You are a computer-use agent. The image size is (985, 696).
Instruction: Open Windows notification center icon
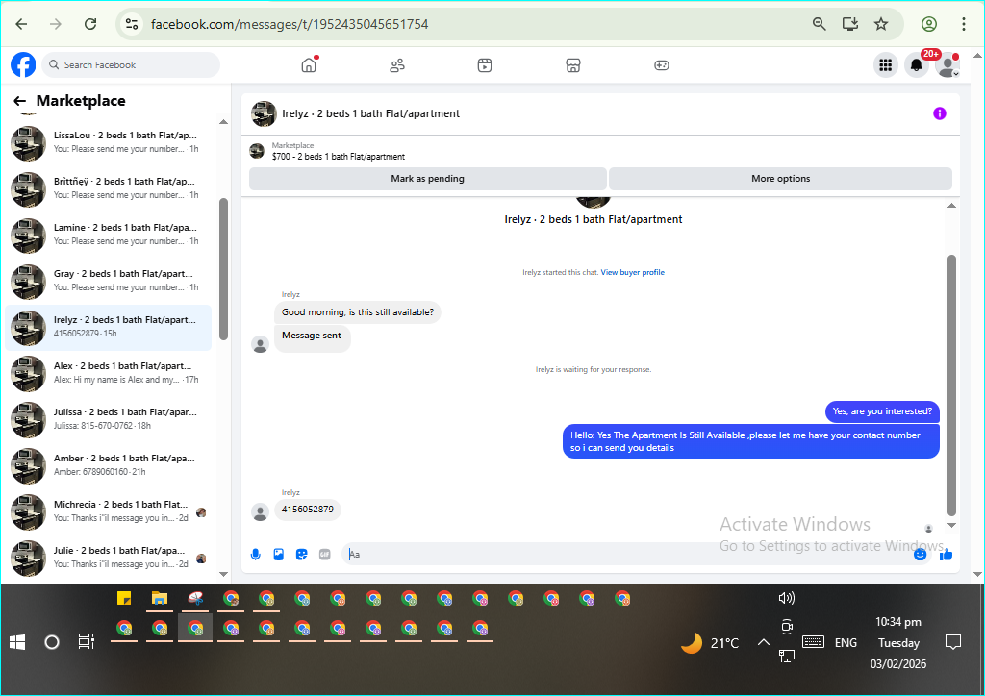tap(953, 642)
